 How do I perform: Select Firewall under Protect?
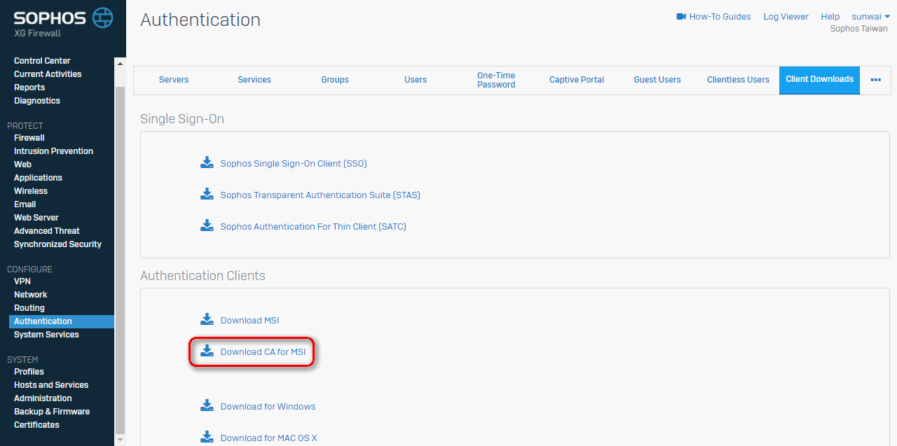pos(29,138)
